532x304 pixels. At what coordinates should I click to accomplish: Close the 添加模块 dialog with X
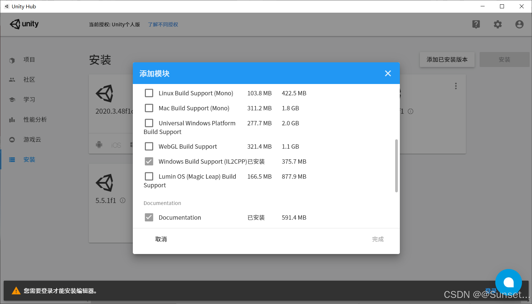(388, 73)
